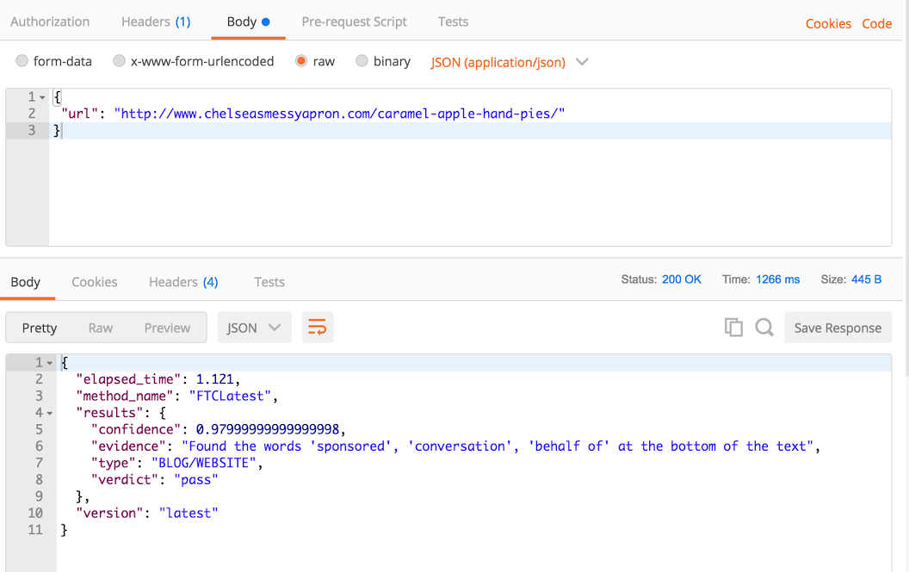Click line number 11 in response gutter
This screenshot has height=572, width=909.
tap(35, 530)
